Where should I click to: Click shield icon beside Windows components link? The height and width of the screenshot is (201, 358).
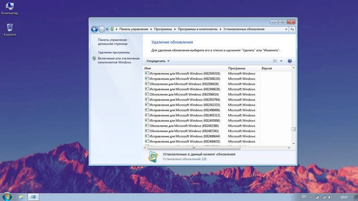pos(94,59)
